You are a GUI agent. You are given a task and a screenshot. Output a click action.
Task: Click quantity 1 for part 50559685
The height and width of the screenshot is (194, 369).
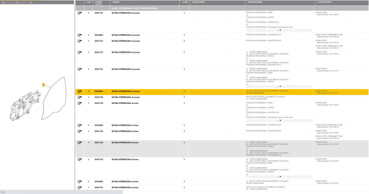(184, 182)
